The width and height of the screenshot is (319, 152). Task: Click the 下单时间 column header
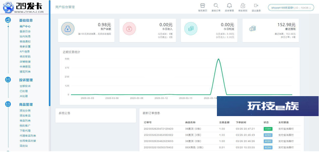click(x=241, y=122)
